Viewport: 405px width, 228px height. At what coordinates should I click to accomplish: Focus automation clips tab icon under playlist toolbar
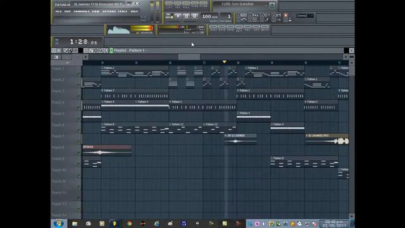point(77,57)
